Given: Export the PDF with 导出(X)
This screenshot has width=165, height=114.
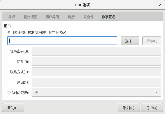Looking at the screenshot, I should pyautogui.click(x=152, y=108).
